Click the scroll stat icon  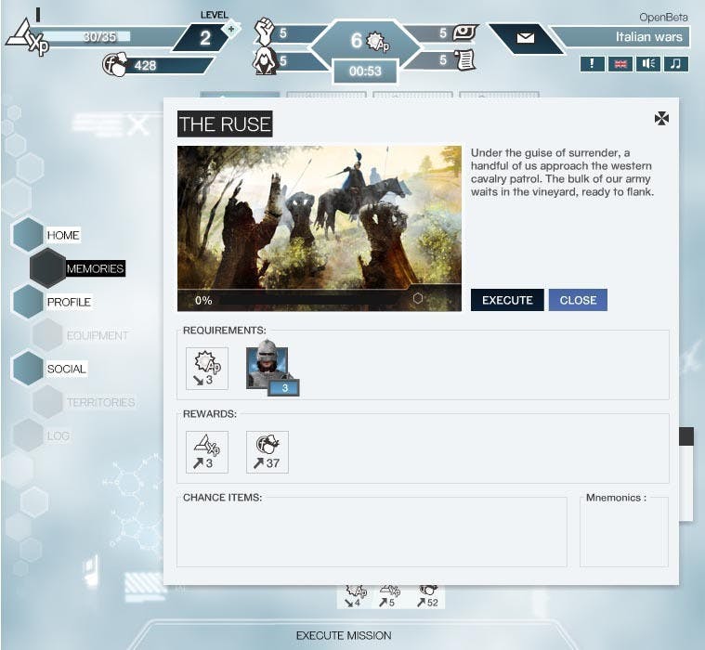point(464,59)
